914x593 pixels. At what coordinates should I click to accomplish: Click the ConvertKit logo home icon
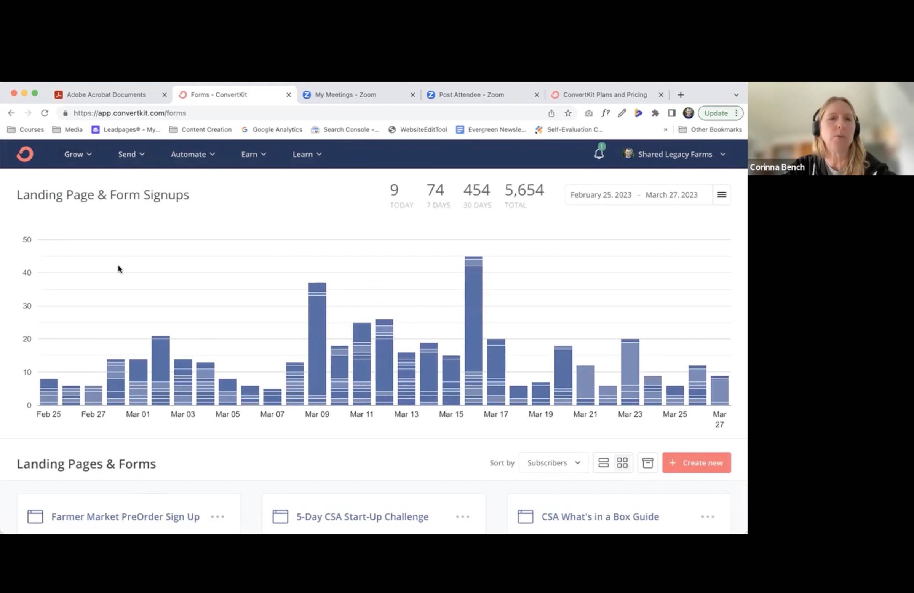25,154
